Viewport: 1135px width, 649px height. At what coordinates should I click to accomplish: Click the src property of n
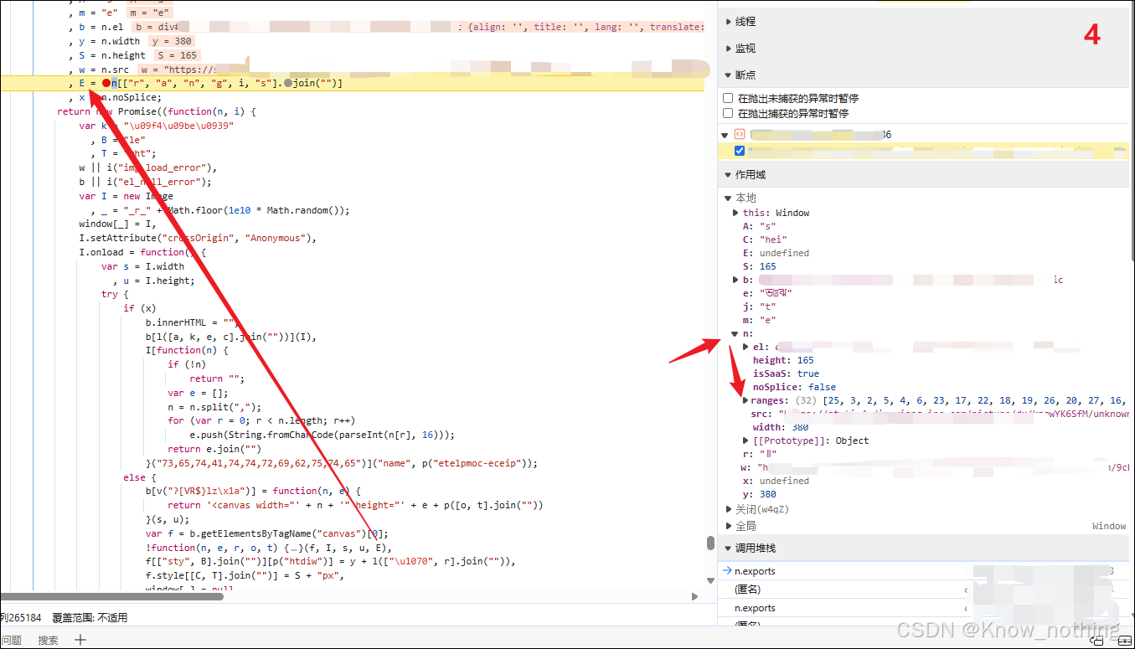940,414
